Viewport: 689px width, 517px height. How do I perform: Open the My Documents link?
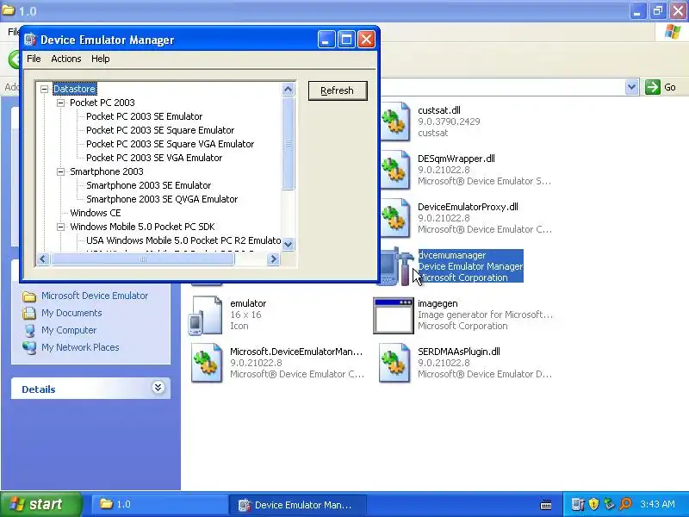[x=71, y=313]
